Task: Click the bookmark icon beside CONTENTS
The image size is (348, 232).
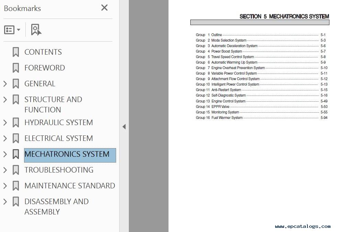Action: tap(16, 52)
